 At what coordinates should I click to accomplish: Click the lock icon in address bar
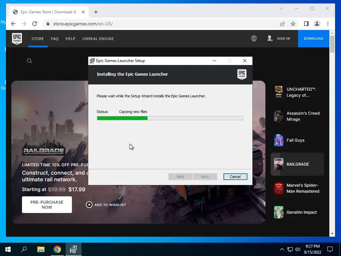click(x=48, y=24)
